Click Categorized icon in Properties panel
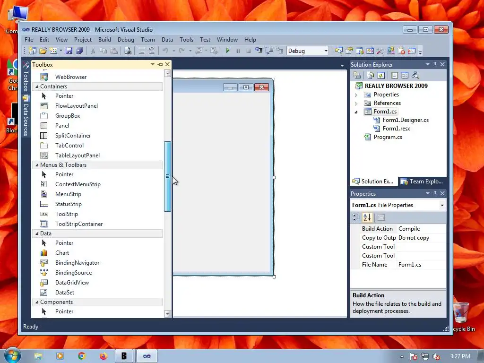The height and width of the screenshot is (363, 484). (x=356, y=217)
